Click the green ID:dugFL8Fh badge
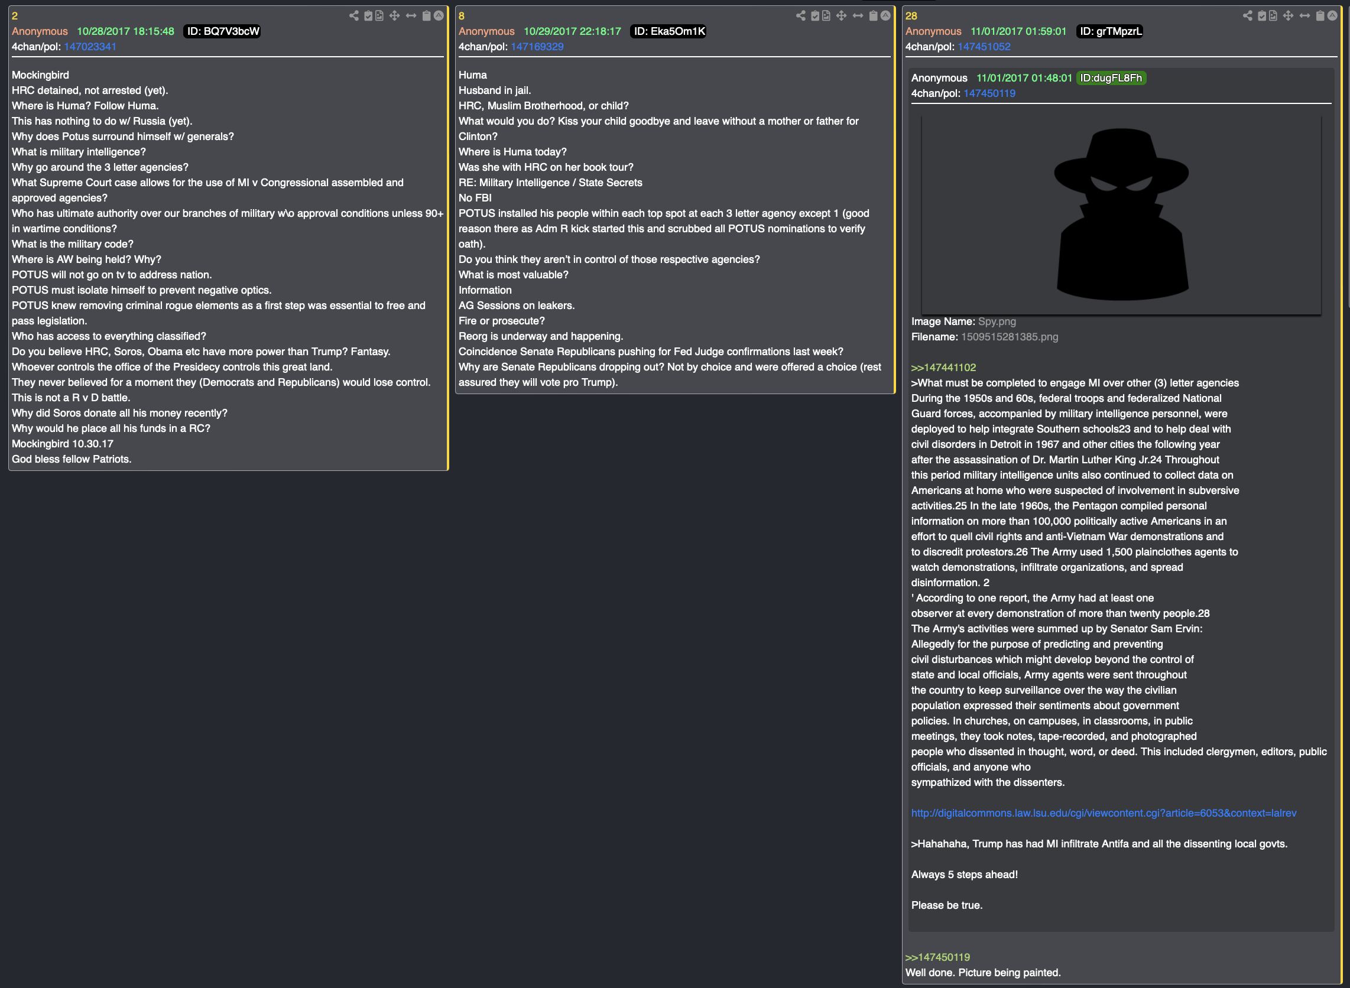This screenshot has height=988, width=1350. (1111, 78)
